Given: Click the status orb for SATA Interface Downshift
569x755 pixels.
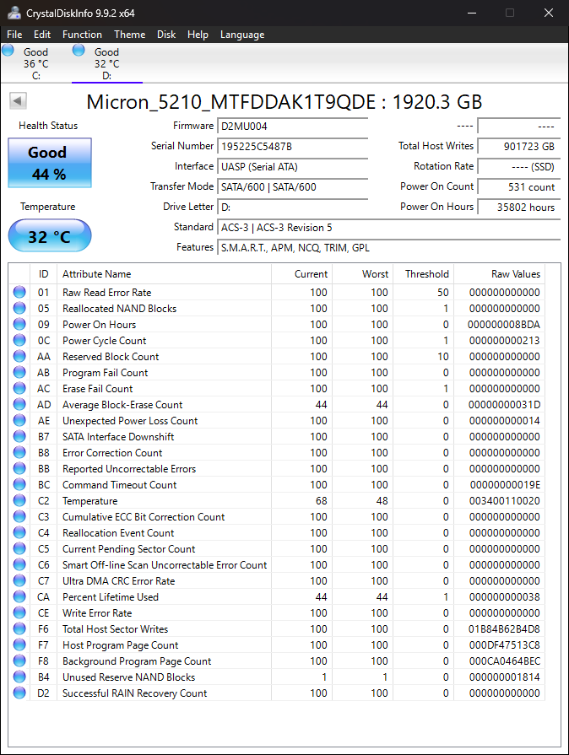Looking at the screenshot, I should pos(19,436).
